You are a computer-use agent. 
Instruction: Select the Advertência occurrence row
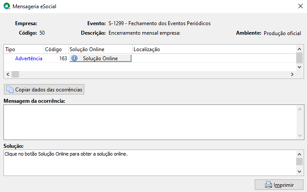tap(150, 59)
